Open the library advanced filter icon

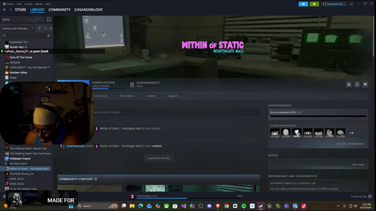49,36
